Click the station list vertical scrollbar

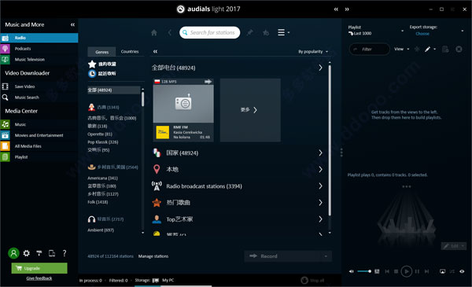pyautogui.click(x=330, y=140)
